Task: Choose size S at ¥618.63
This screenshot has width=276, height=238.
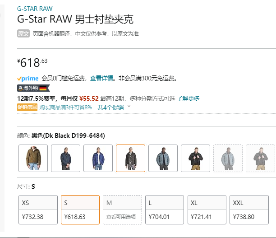Action: 80,210
